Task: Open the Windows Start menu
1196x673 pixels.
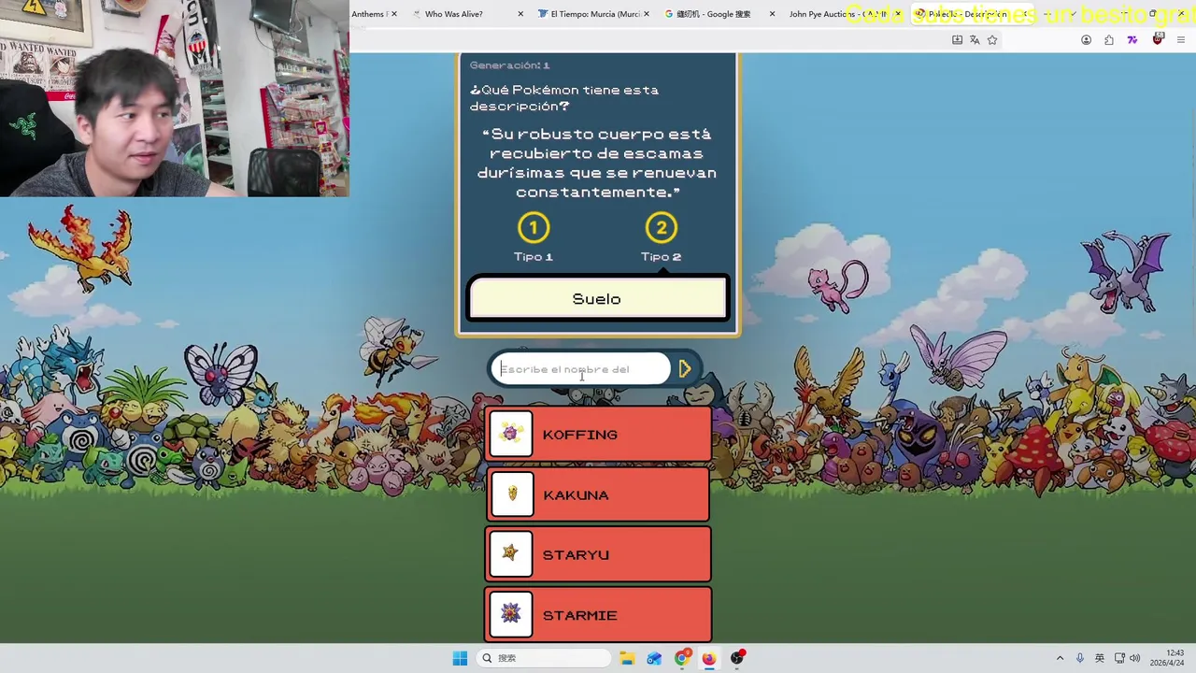Action: pos(460,658)
